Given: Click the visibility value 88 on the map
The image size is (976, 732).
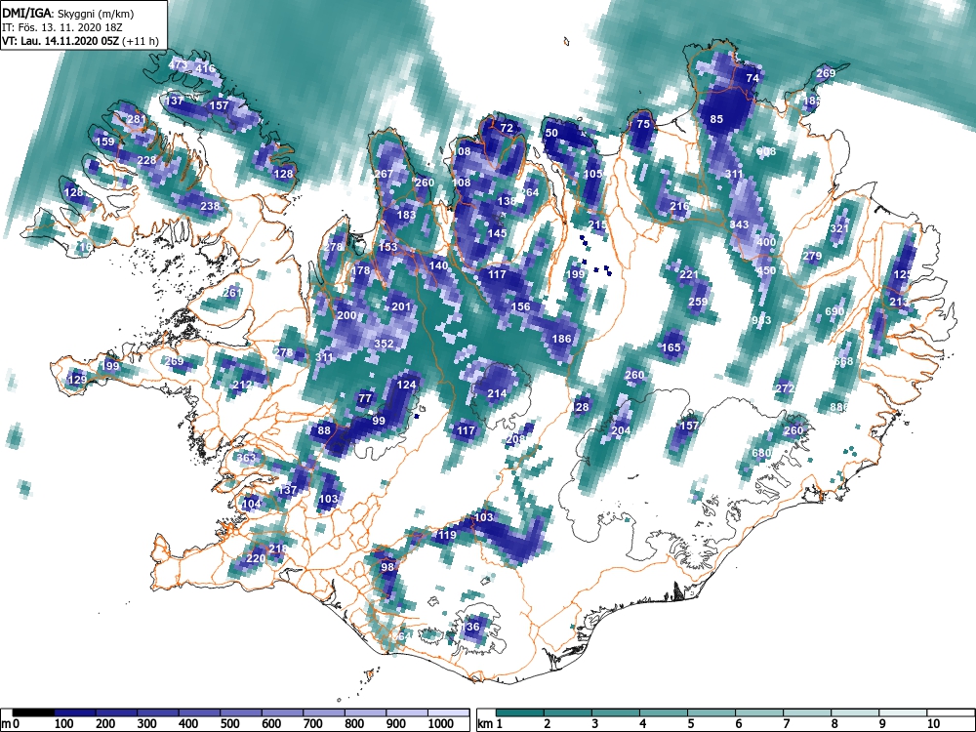Looking at the screenshot, I should 324,430.
